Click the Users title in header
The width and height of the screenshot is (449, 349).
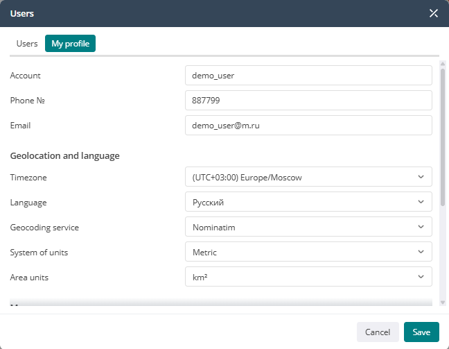(21, 13)
